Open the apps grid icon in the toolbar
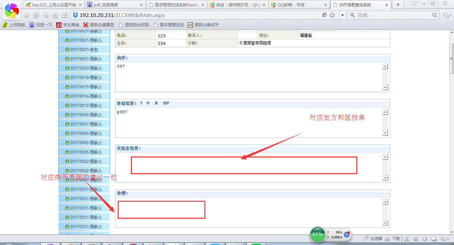Viewport: 454px width, 245px height. click(x=65, y=15)
